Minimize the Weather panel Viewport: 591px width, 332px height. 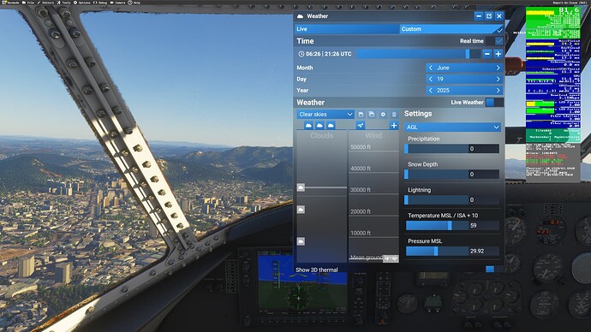pos(479,15)
